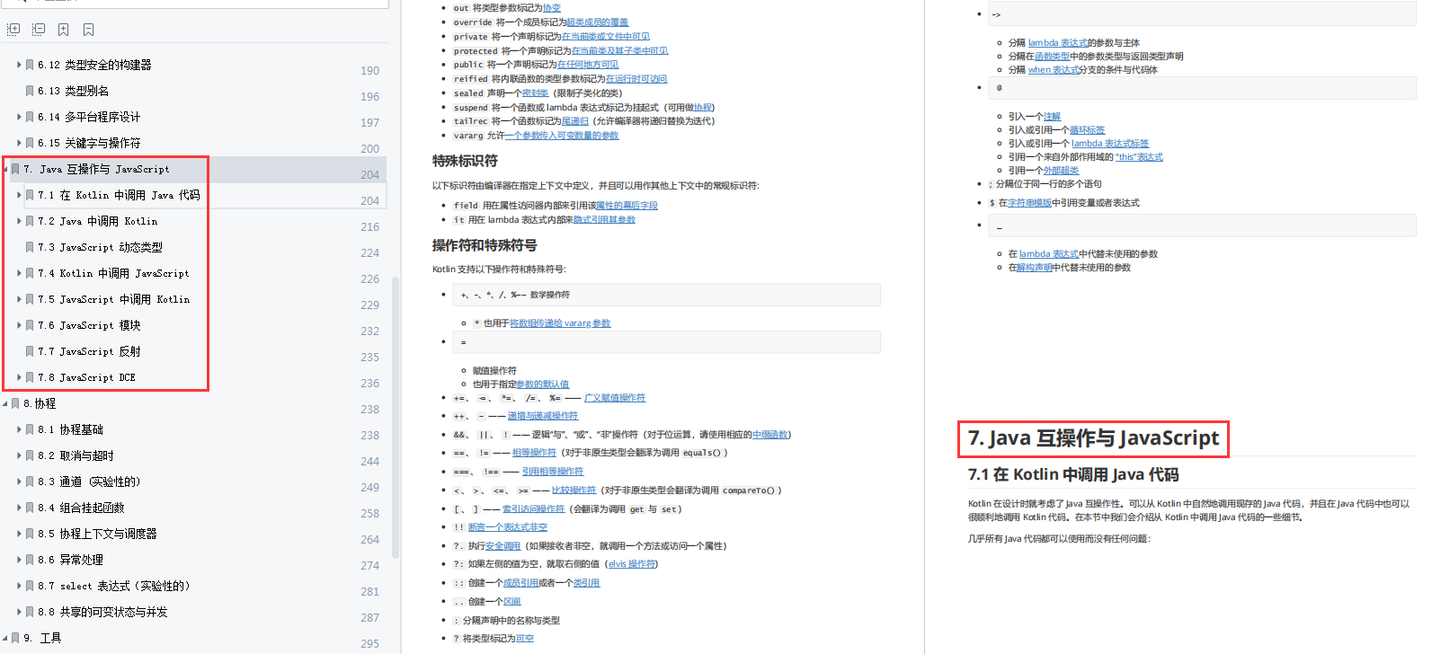1432x654 pixels.
Task: Expand 7.5 JavaScript 中调用 Kotlin node
Action: (19, 299)
